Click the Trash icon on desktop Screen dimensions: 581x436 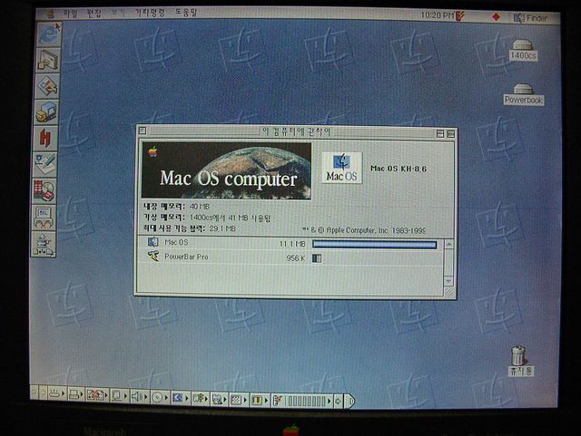pos(518,354)
